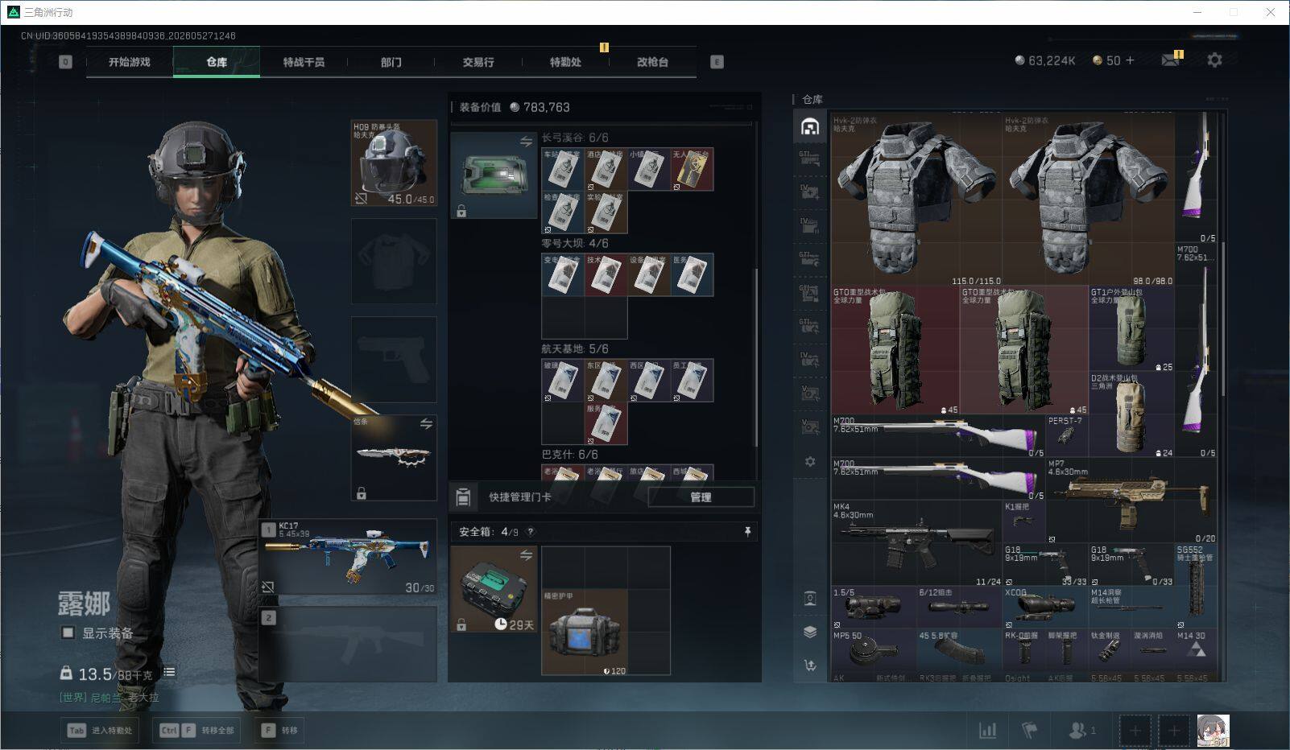
Task: Select the GT1户外登山包 backpack
Action: pos(1131,329)
